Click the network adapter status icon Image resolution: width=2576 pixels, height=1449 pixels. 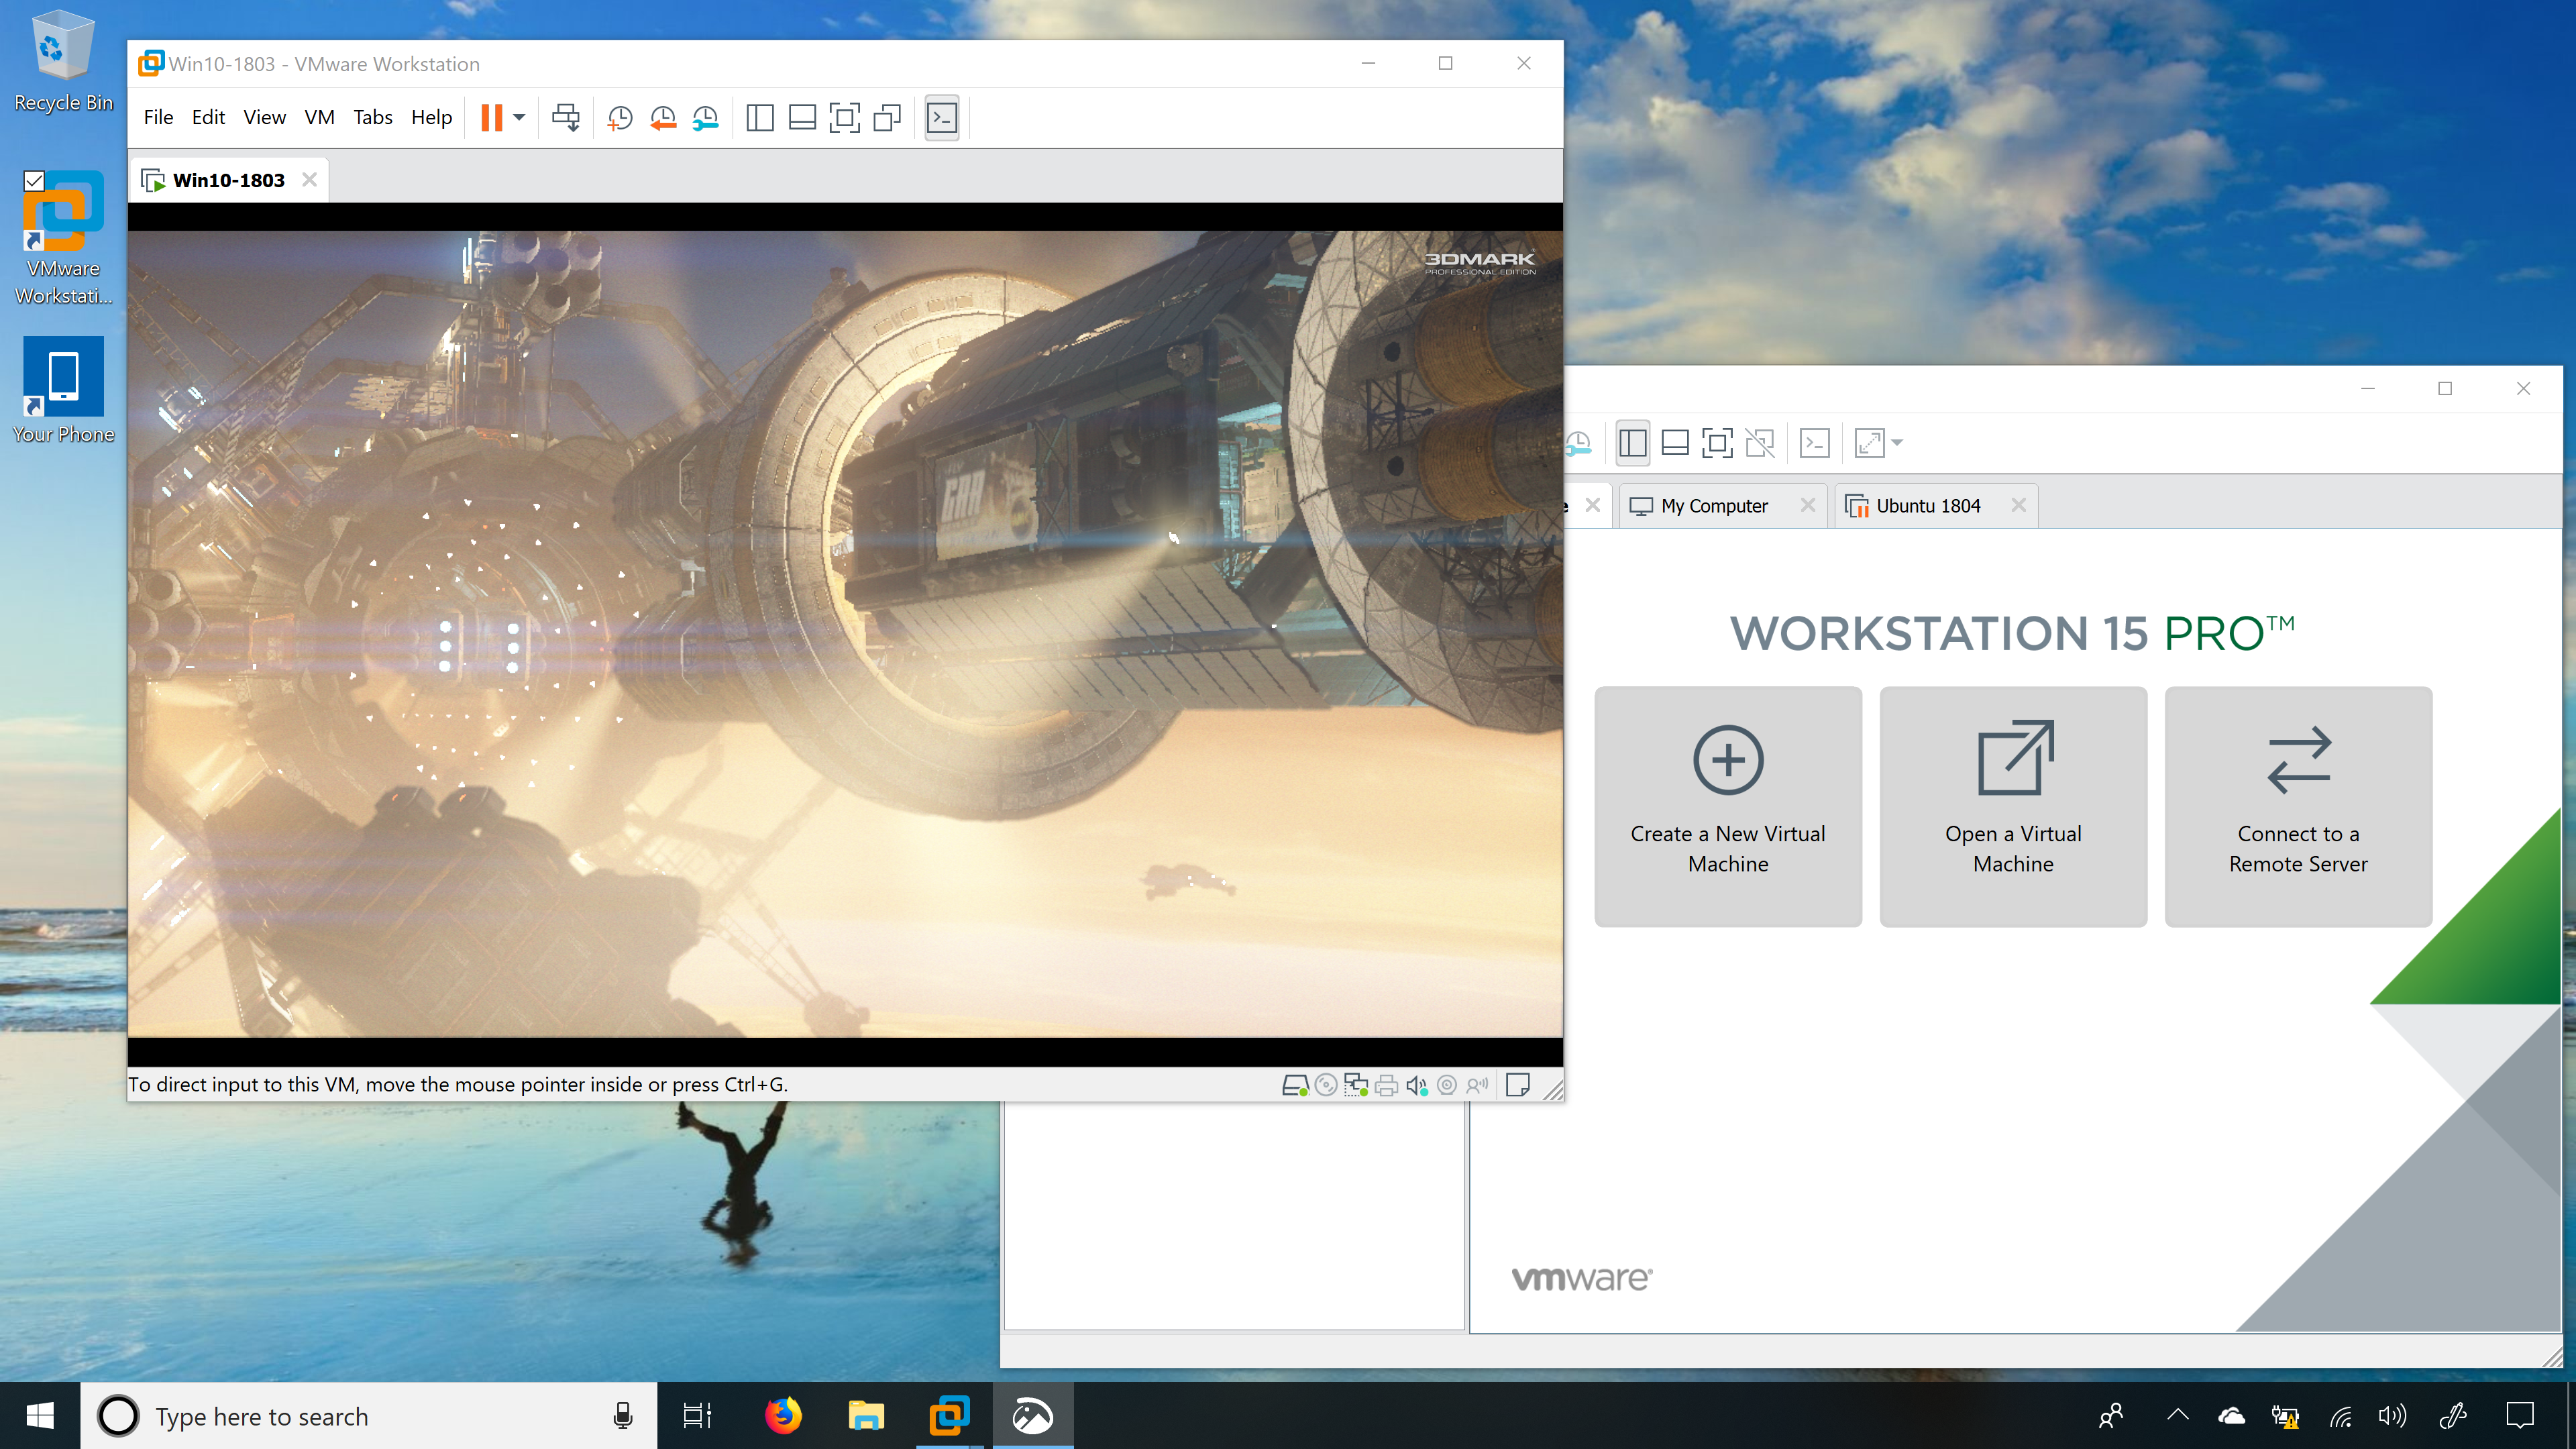coord(1356,1084)
